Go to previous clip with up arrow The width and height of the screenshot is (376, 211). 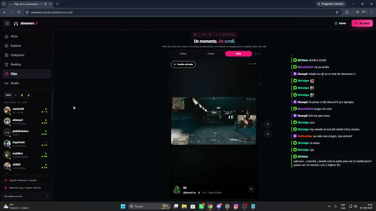point(268,125)
